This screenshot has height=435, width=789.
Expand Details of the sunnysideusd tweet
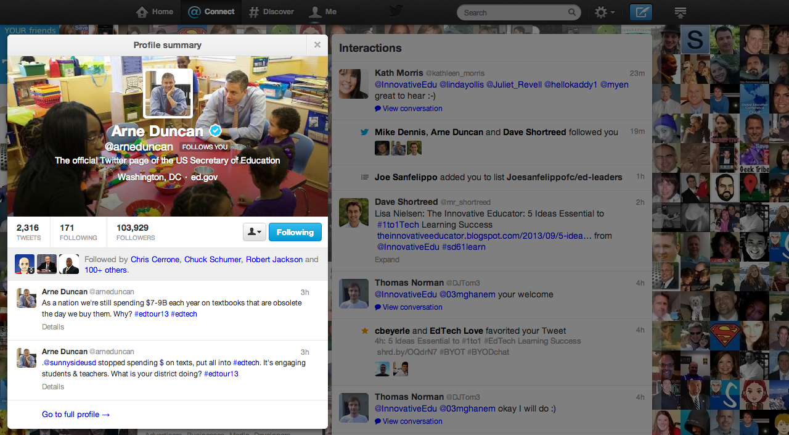53,387
